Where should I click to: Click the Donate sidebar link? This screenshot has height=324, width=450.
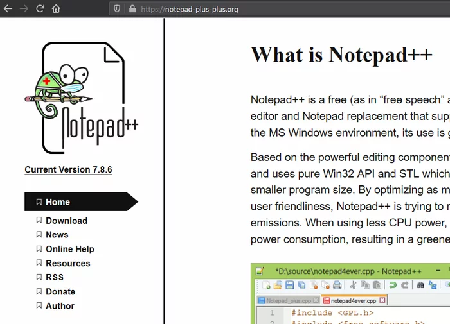[x=60, y=292]
